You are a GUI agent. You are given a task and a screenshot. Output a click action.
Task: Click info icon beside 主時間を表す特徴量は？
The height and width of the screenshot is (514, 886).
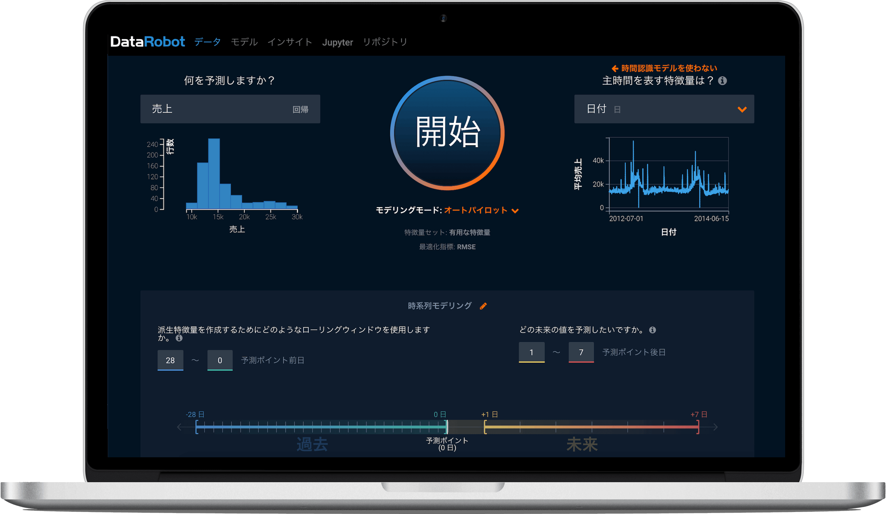pyautogui.click(x=722, y=81)
